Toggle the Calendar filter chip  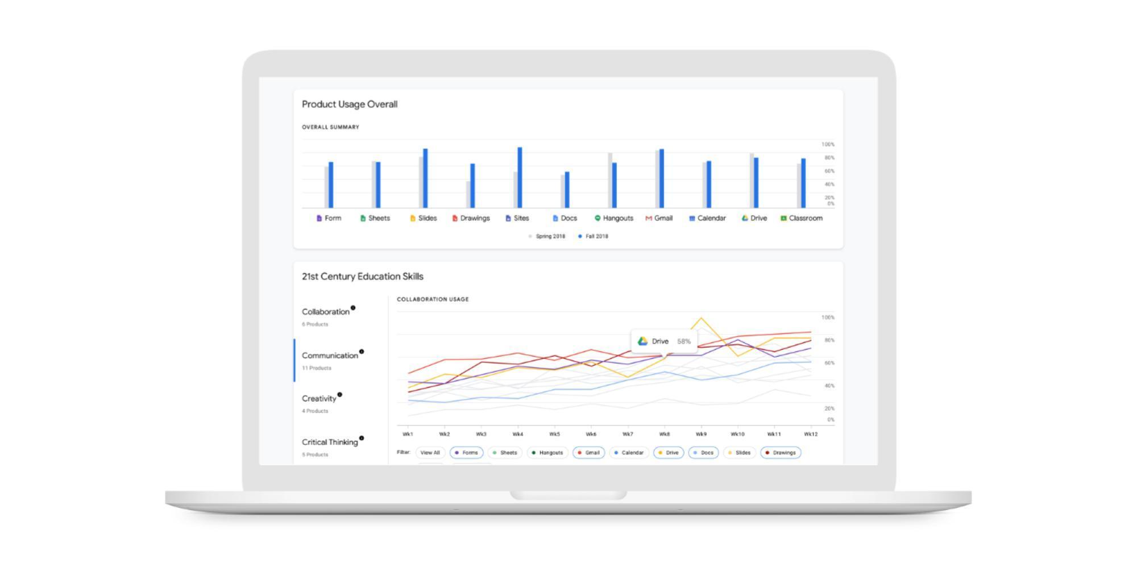coord(629,453)
